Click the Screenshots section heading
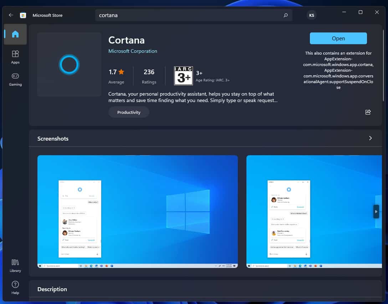Screen dimensions: 388x304 tap(53, 139)
